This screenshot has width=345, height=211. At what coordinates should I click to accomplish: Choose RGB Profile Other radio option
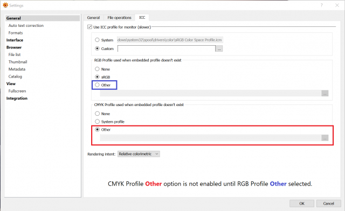point(97,85)
